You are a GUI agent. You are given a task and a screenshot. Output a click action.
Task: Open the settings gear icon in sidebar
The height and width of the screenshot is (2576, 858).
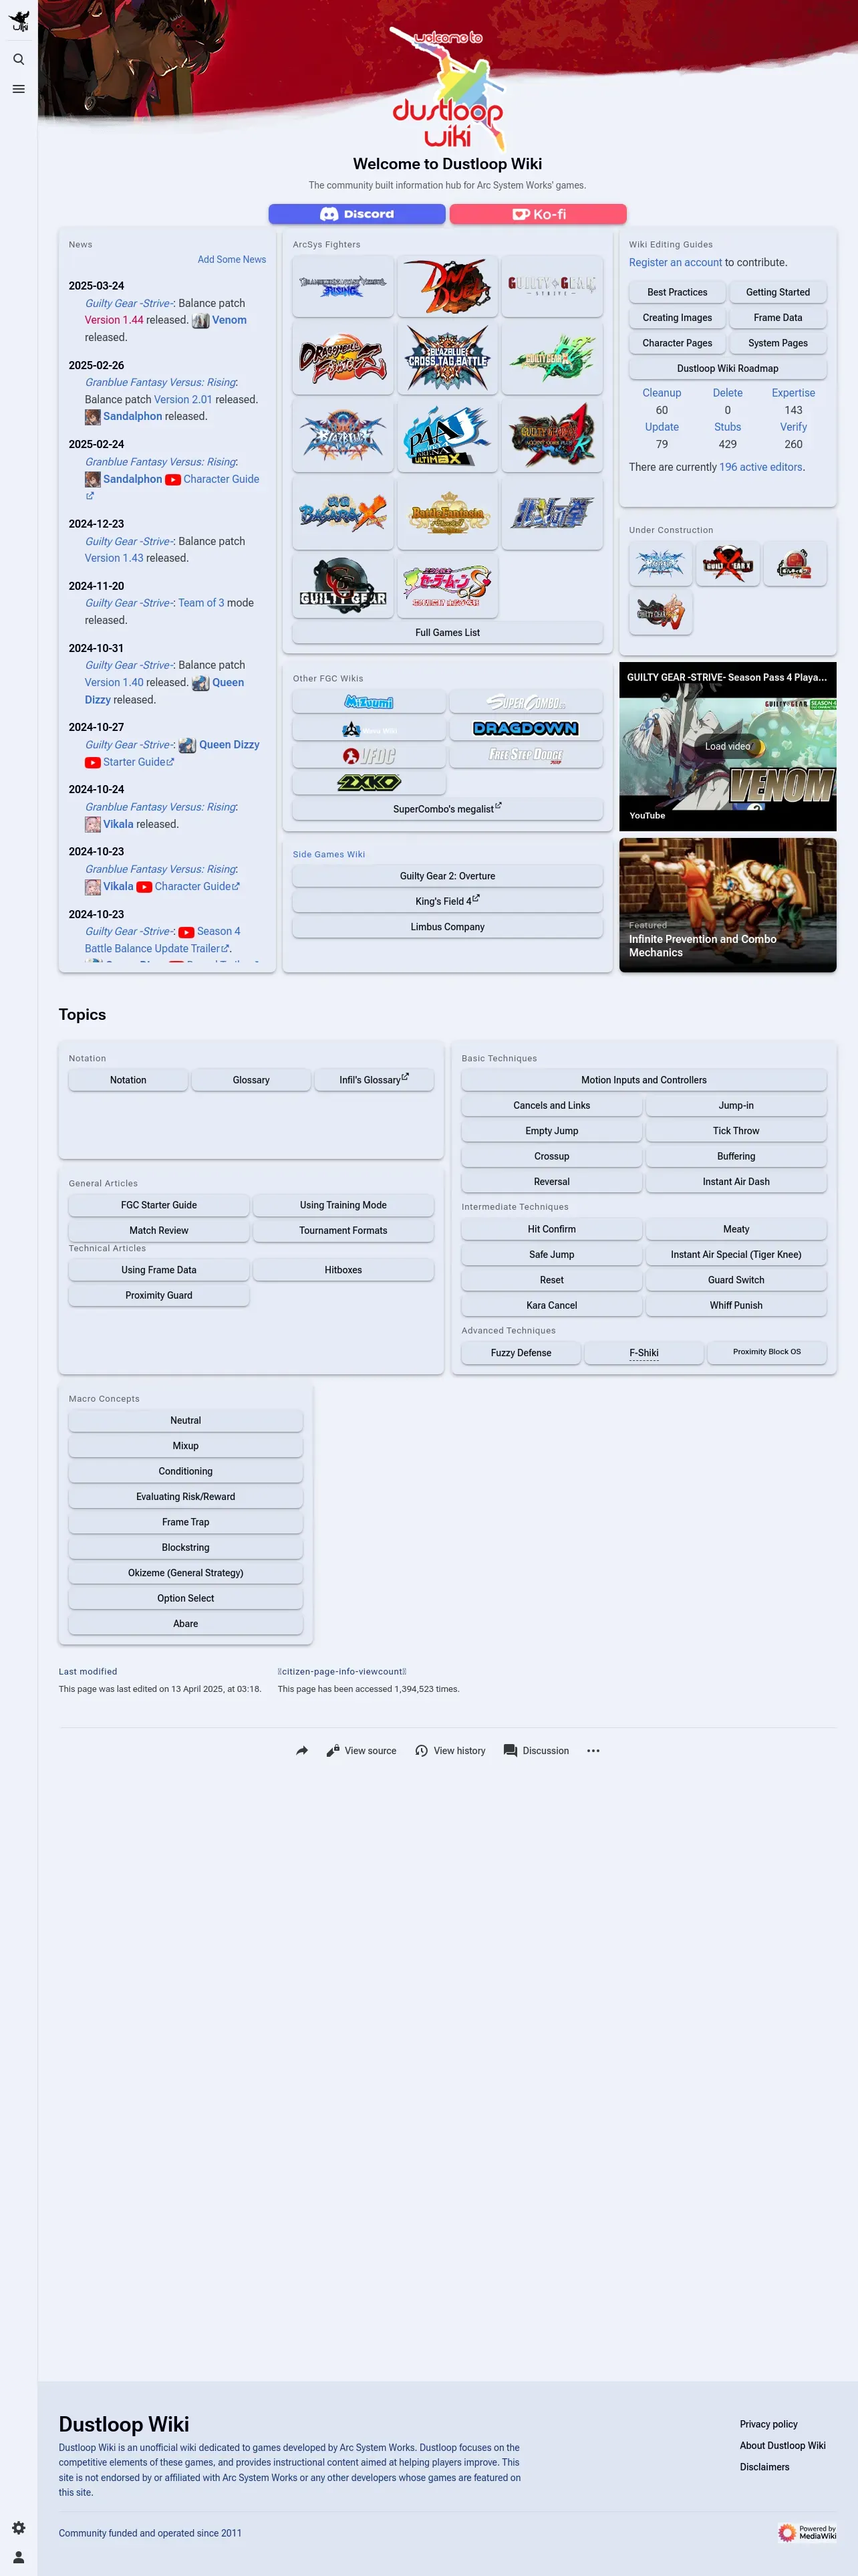tap(18, 2527)
